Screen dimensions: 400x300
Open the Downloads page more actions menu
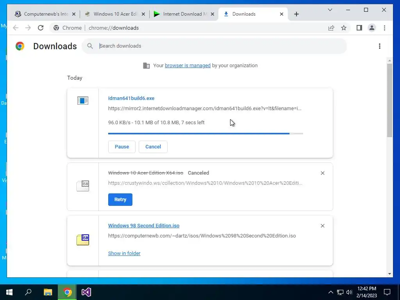[380, 46]
